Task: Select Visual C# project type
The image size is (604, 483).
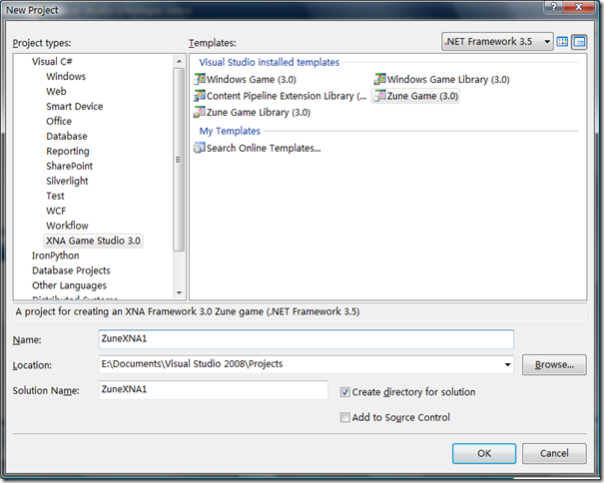Action: pos(52,62)
